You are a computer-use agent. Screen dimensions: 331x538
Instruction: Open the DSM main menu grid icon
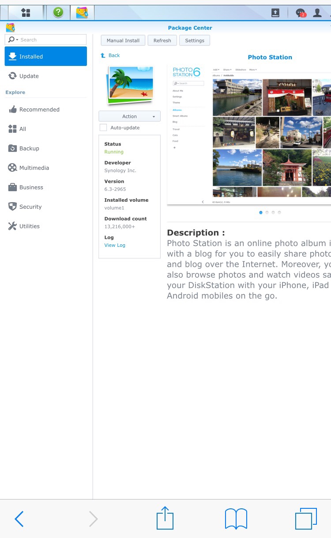tap(26, 13)
